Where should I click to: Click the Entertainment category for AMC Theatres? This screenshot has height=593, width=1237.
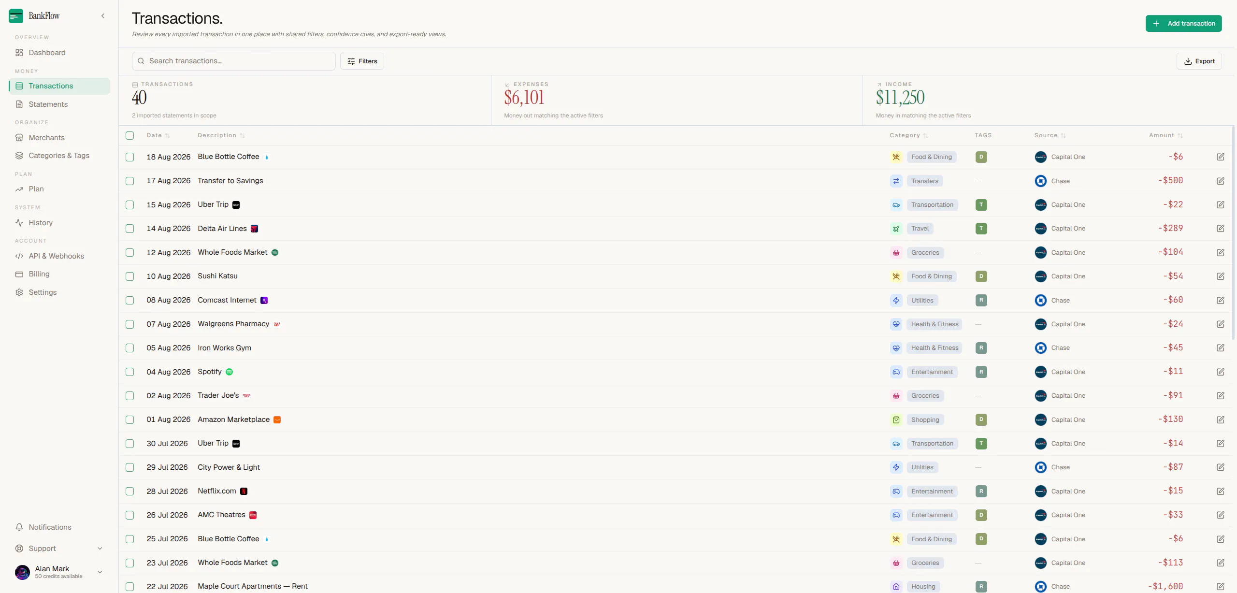(x=932, y=515)
